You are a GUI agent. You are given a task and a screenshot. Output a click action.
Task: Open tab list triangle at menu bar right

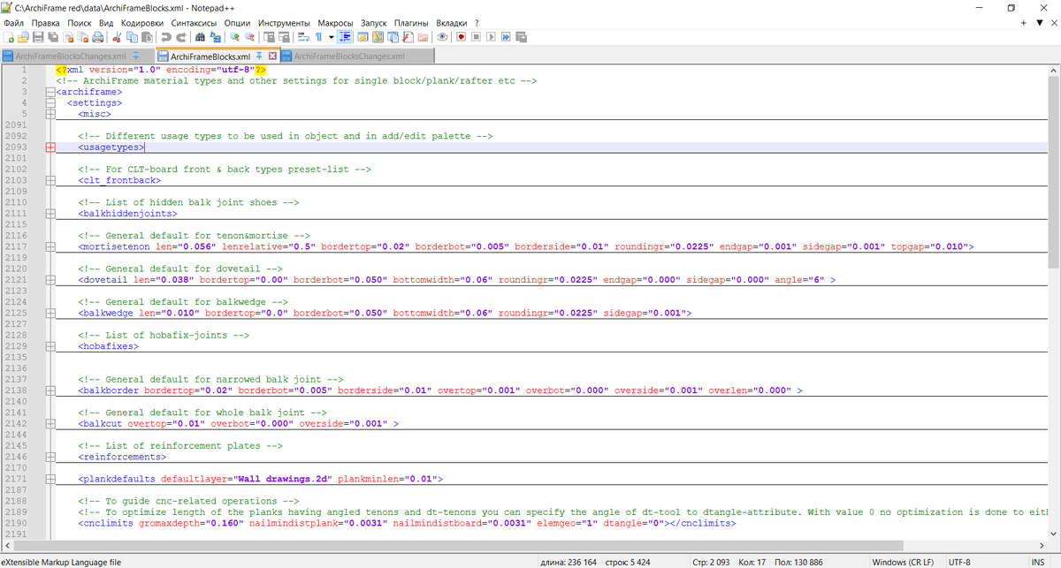[x=1039, y=22]
